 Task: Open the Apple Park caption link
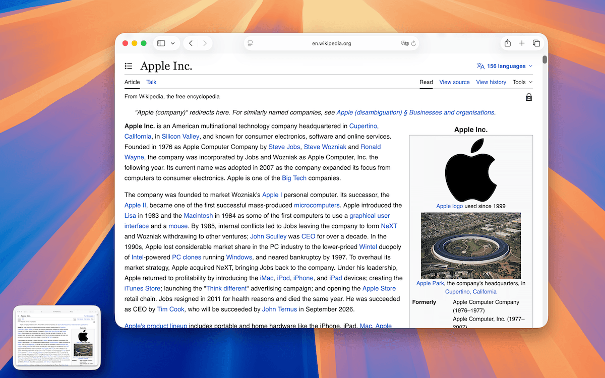(x=431, y=284)
